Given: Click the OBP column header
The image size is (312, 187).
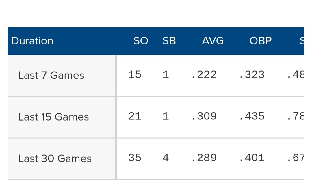Looking at the screenshot, I should pyautogui.click(x=261, y=41).
